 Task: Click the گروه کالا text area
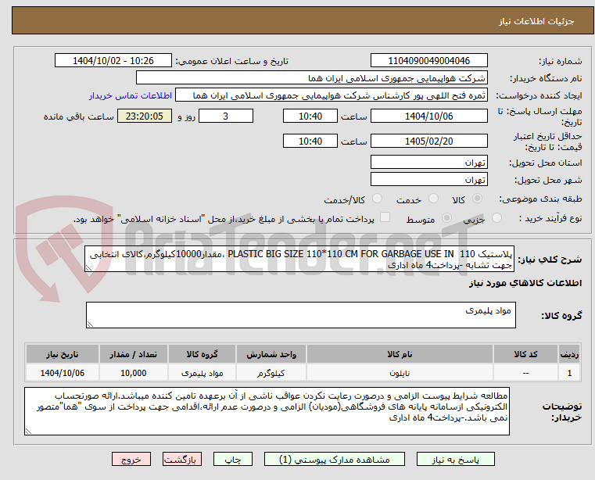300,316
